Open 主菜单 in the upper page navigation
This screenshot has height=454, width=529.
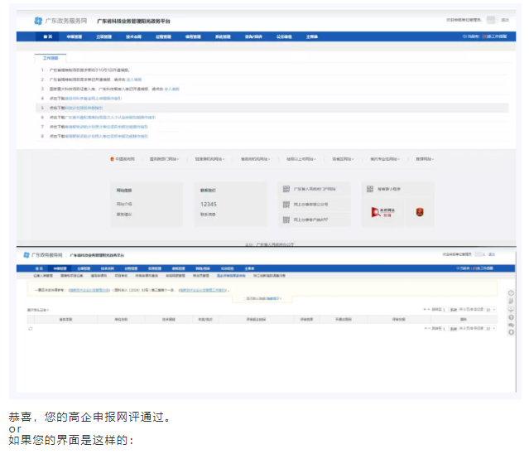pos(312,36)
